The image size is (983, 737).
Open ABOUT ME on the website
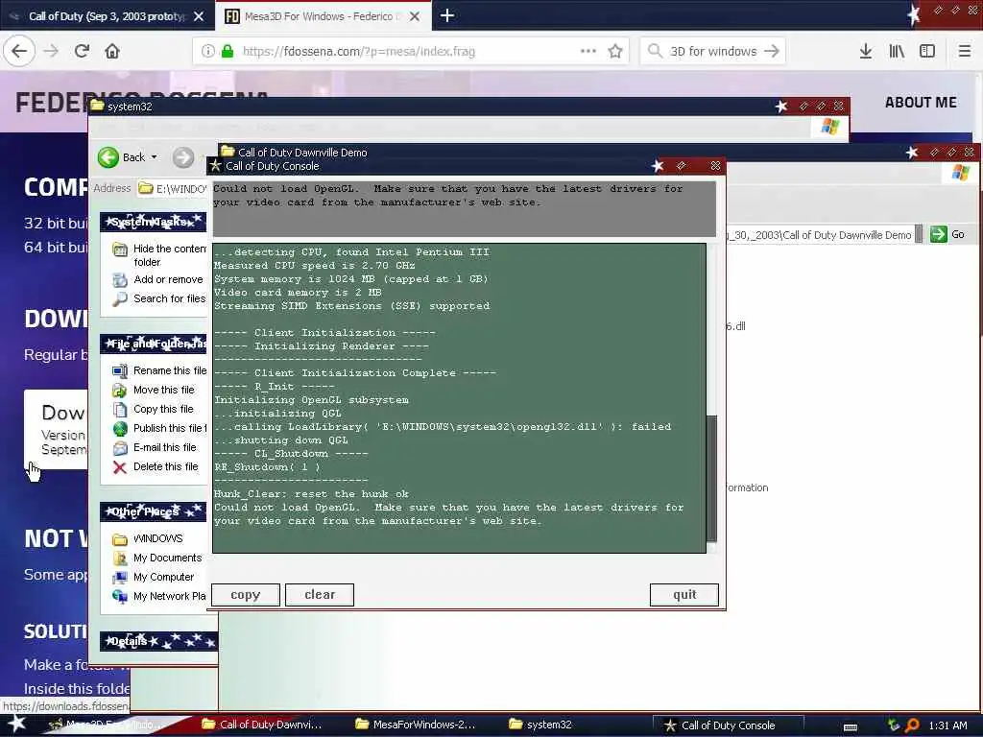point(921,102)
